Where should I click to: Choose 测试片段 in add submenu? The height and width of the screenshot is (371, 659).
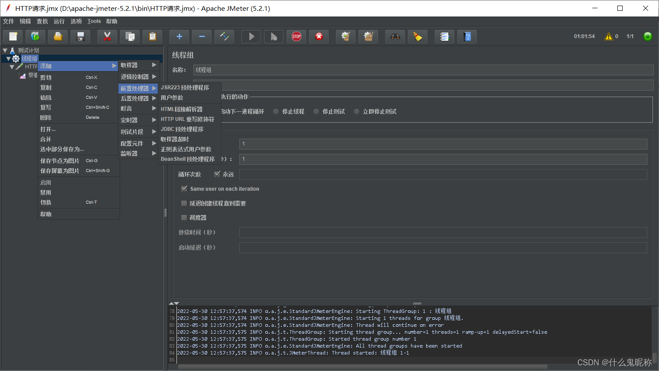[138, 132]
